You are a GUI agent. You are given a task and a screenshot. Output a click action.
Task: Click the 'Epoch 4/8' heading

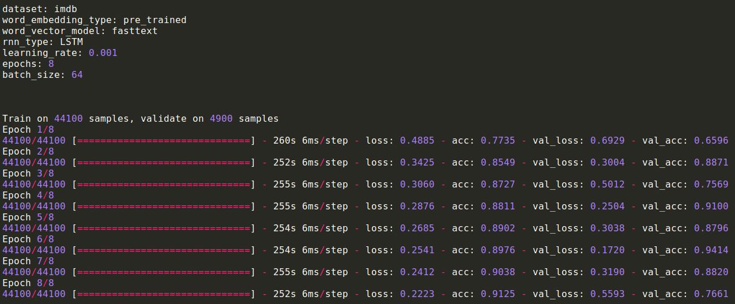28,195
